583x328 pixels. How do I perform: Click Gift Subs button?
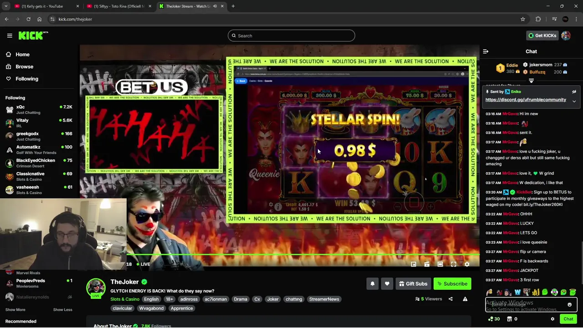[413, 284]
